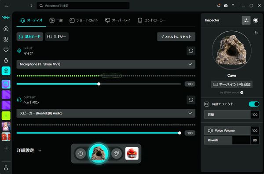Image resolution: width=264 pixels, height=174 pixels.
Task: Click the large Cave voice image
Action: pos(232,50)
